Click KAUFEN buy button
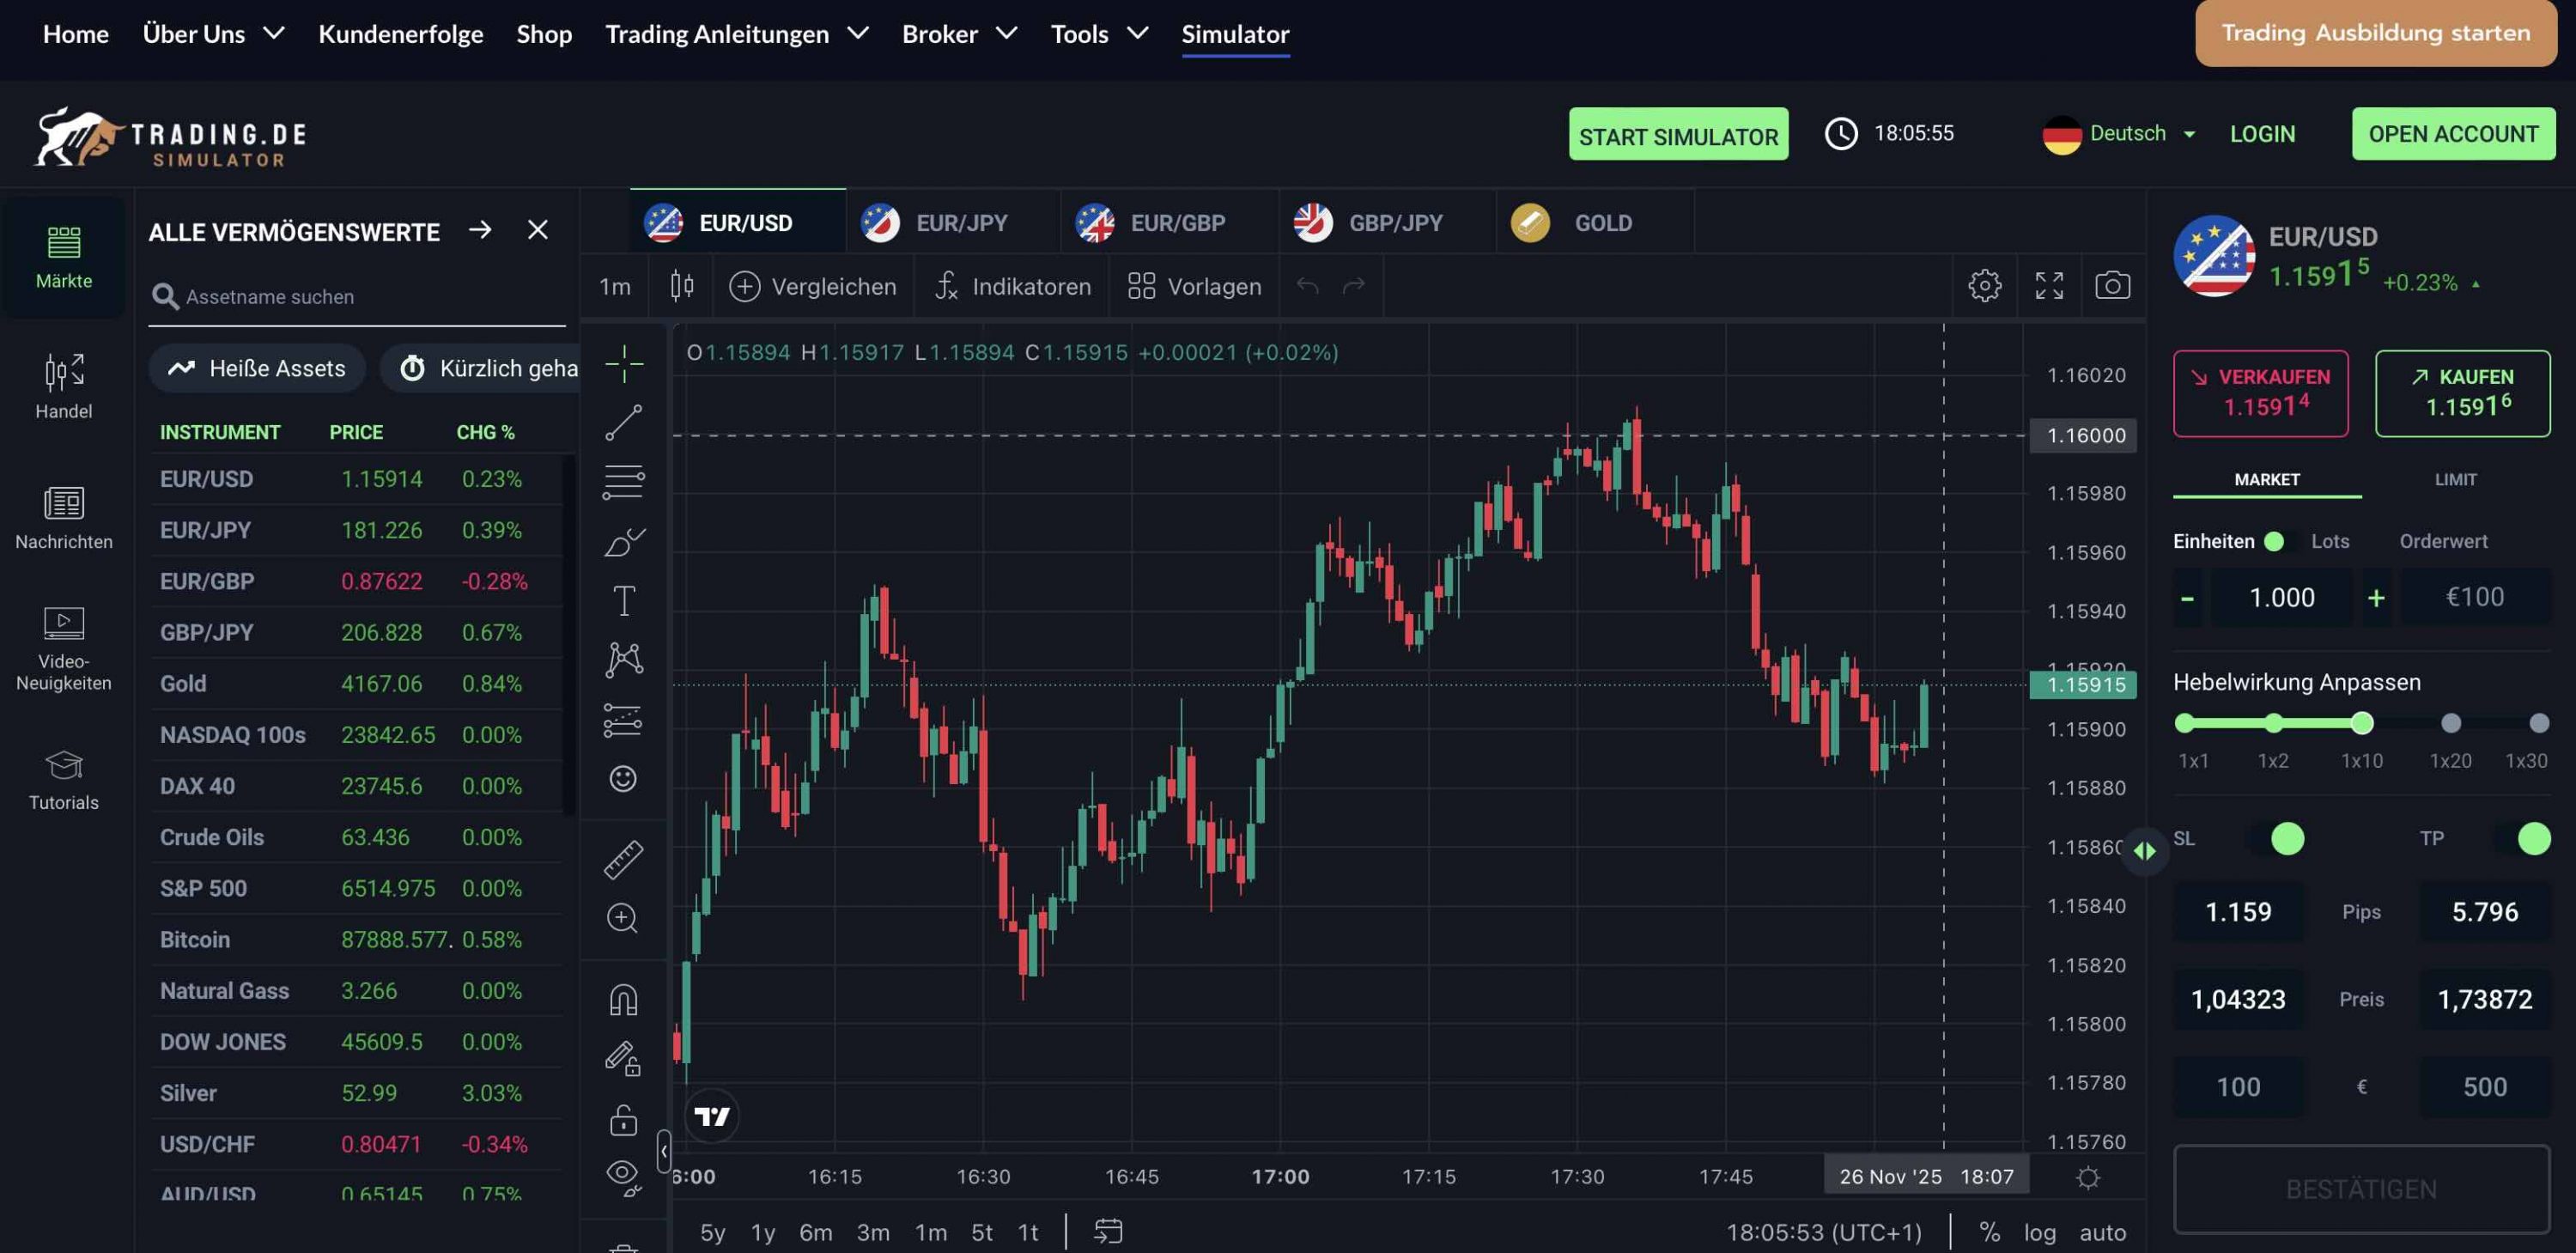This screenshot has height=1253, width=2576. (x=2462, y=393)
